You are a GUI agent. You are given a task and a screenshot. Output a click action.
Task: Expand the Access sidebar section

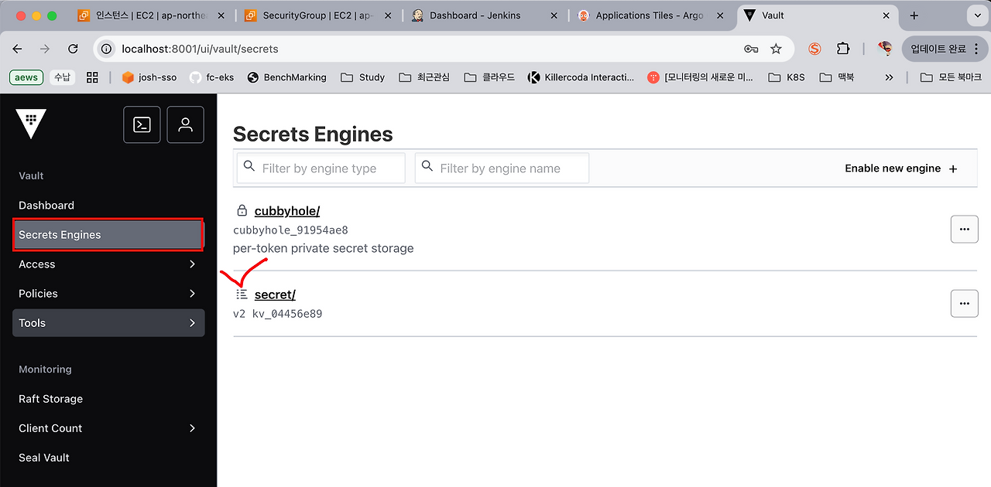pyautogui.click(x=108, y=264)
